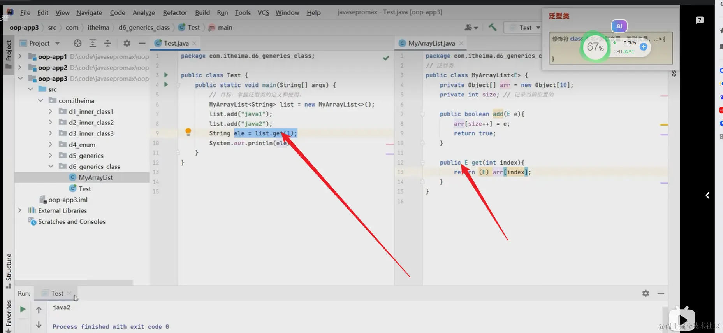
Task: Click fold toggle beside add method
Action: coord(422,114)
